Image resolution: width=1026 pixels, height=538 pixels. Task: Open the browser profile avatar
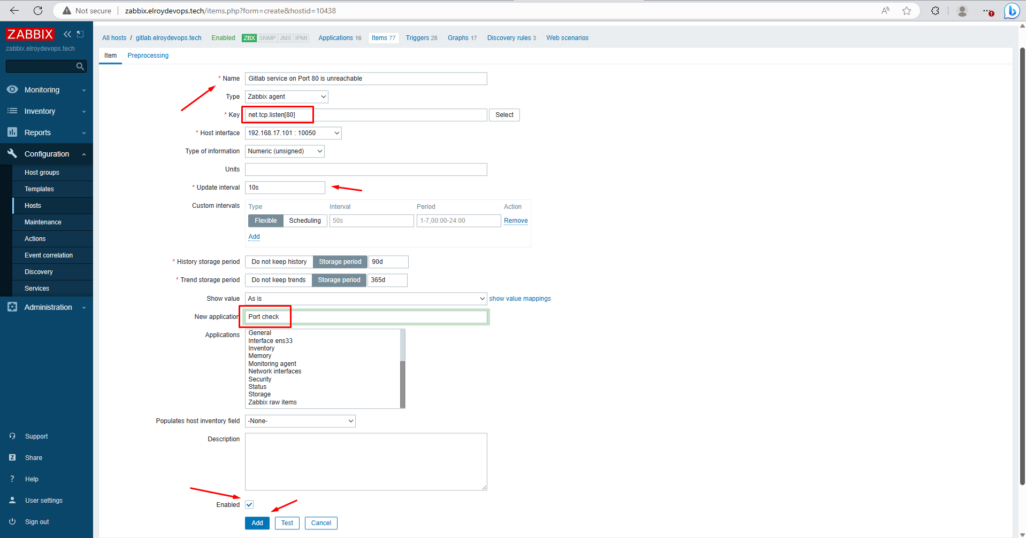[962, 11]
